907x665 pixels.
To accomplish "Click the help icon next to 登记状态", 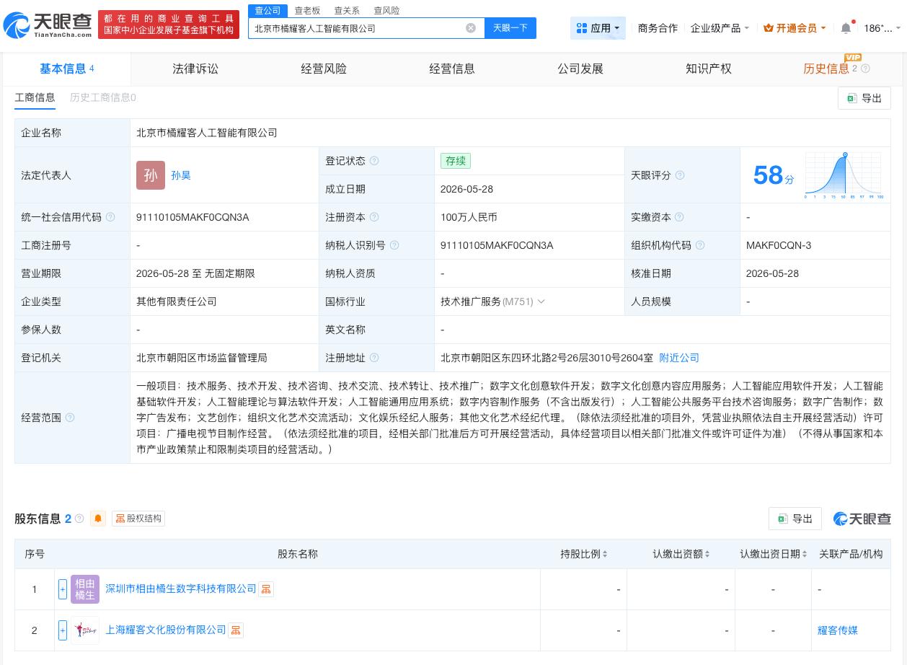I will click(x=374, y=161).
